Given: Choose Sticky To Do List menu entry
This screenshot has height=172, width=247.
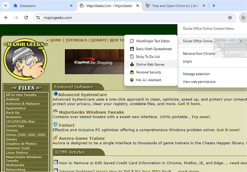Looking at the screenshot, I should (x=151, y=57).
